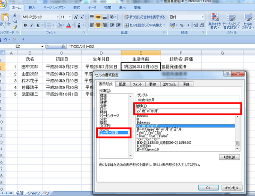Expand the Name Box dropdown arrow

click(x=42, y=46)
